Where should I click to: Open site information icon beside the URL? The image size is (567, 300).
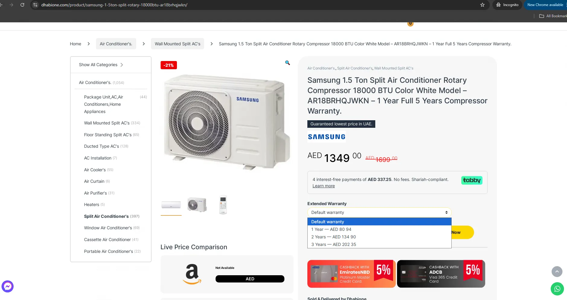(x=35, y=5)
